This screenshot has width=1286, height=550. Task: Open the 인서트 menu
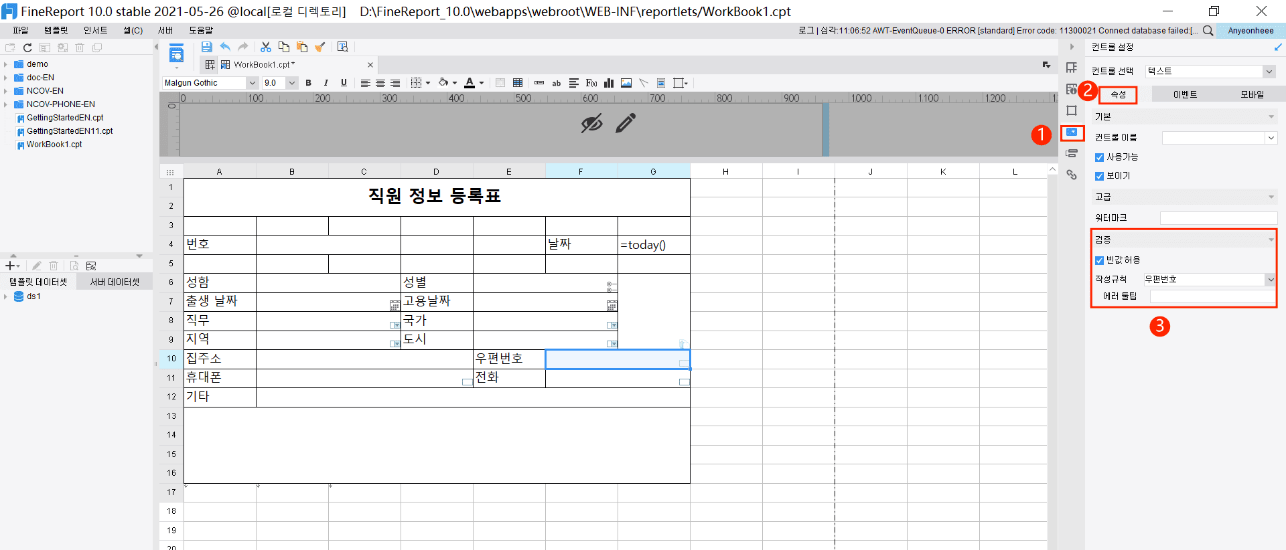95,30
